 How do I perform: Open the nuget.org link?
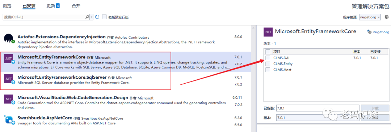pos(381,32)
